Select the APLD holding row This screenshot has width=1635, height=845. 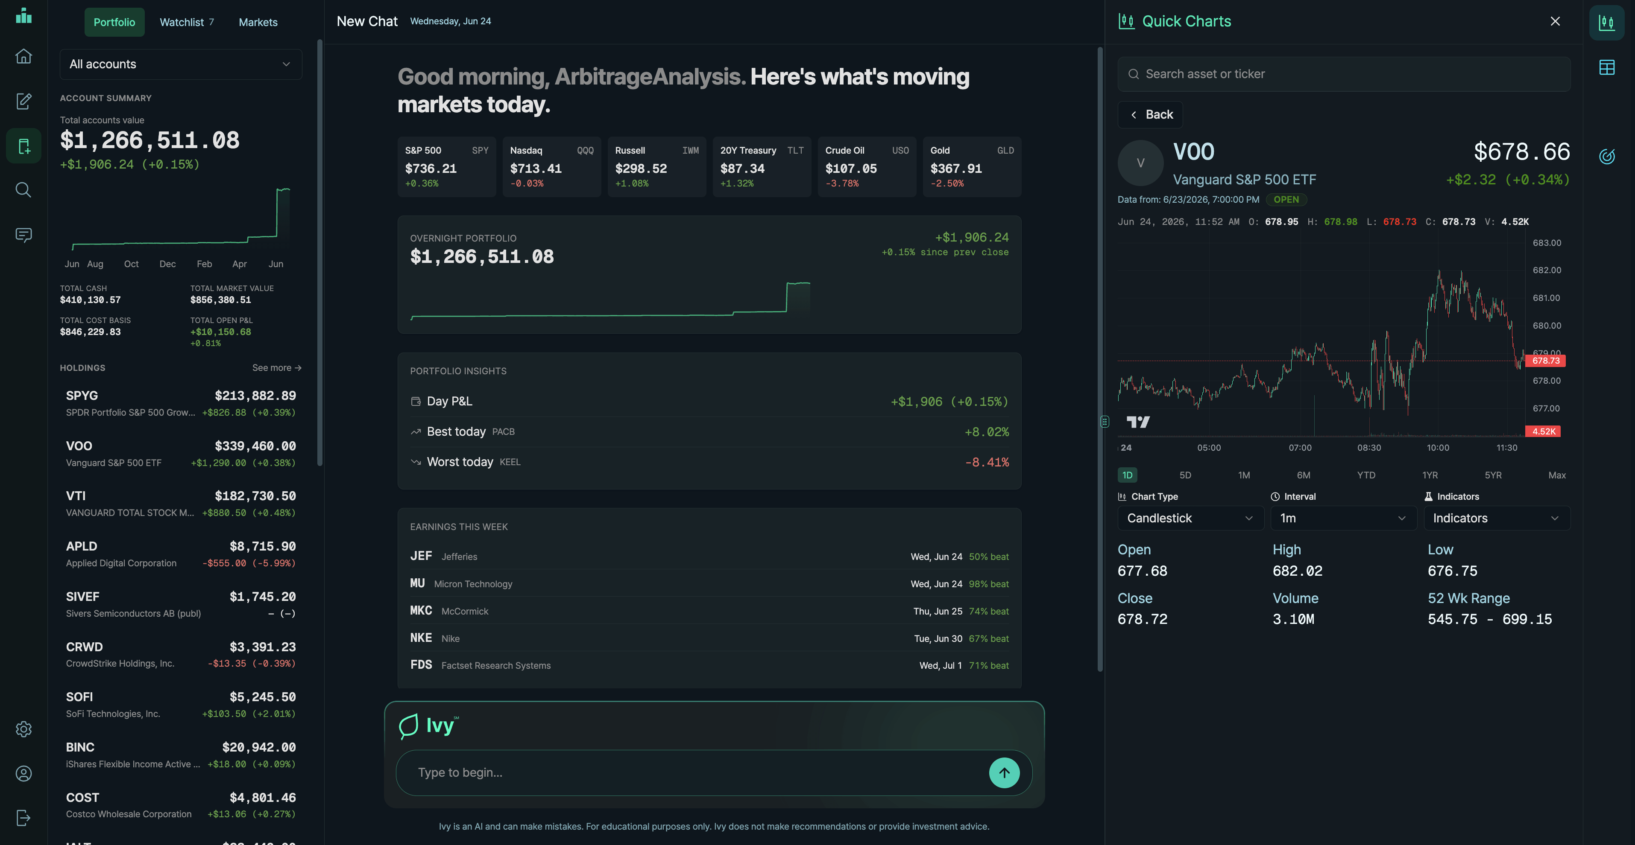point(181,554)
